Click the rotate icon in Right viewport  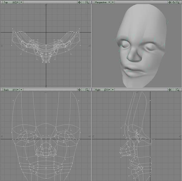174,90
